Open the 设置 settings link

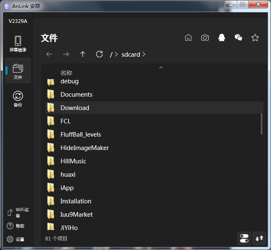pyautogui.click(x=16, y=239)
